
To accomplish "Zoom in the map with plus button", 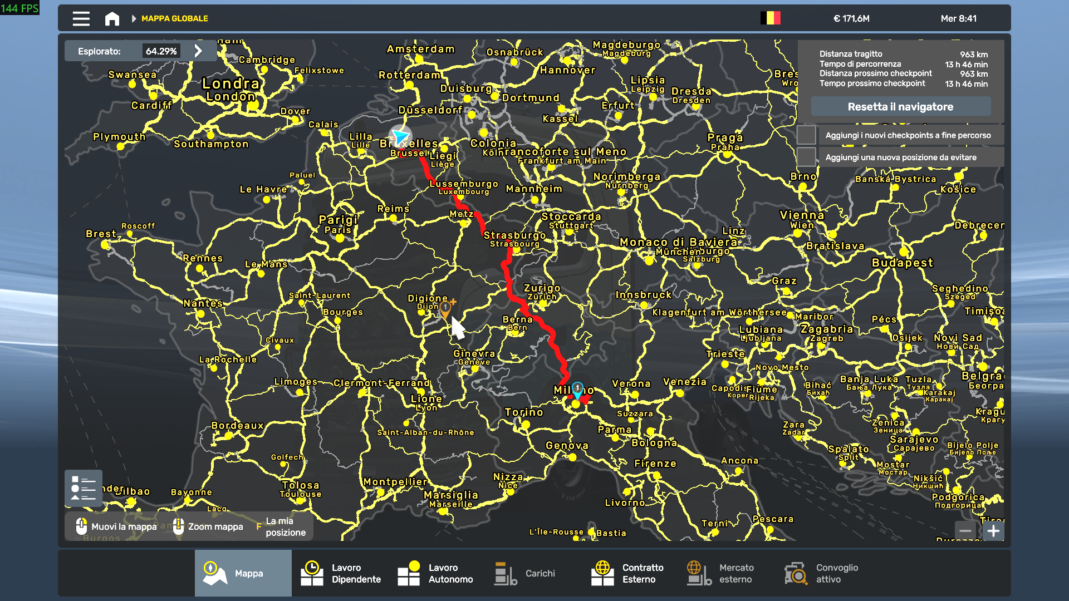I will tap(993, 531).
